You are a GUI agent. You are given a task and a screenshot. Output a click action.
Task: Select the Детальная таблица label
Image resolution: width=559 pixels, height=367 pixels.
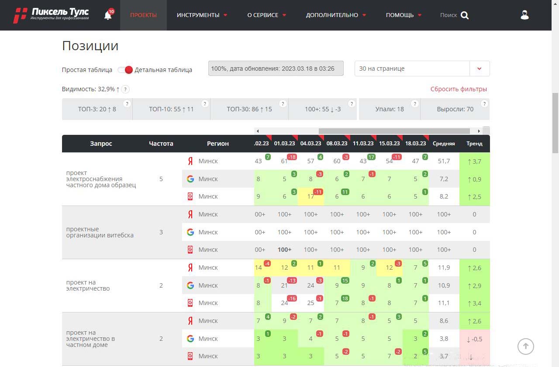point(163,70)
